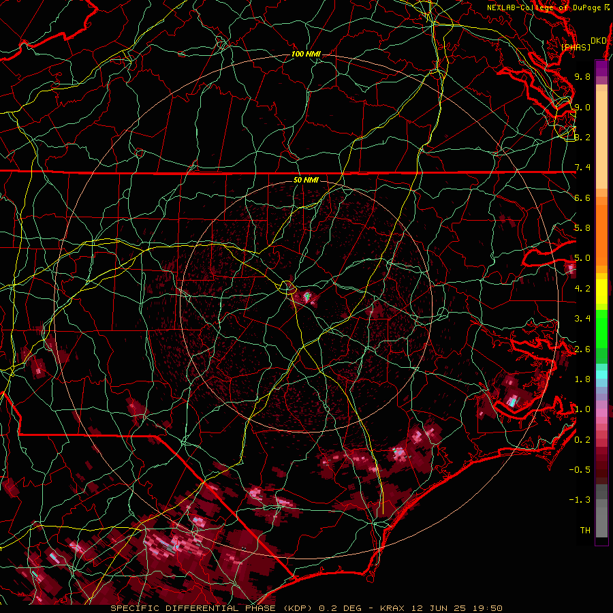The height and width of the screenshot is (613, 613).
Task: Click the 8.2 value on the color scale
Action: tap(582, 137)
